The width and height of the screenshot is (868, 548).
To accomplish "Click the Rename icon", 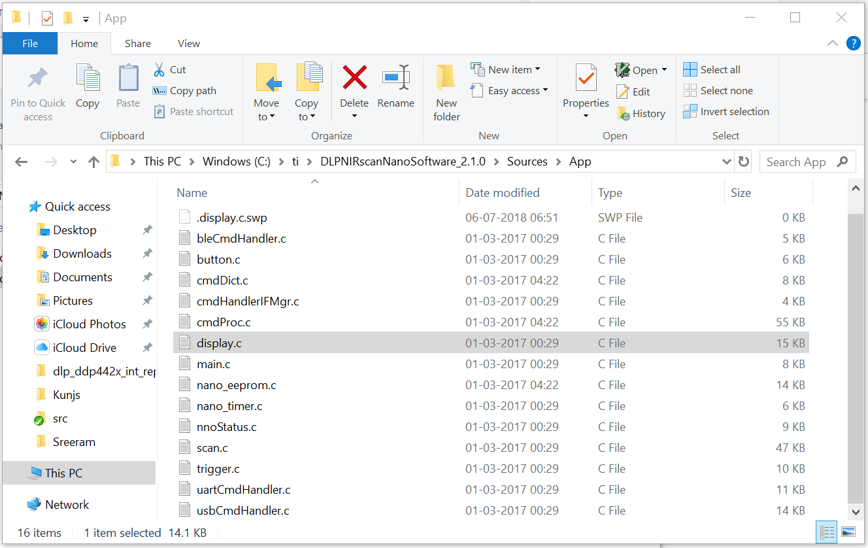I will click(396, 77).
